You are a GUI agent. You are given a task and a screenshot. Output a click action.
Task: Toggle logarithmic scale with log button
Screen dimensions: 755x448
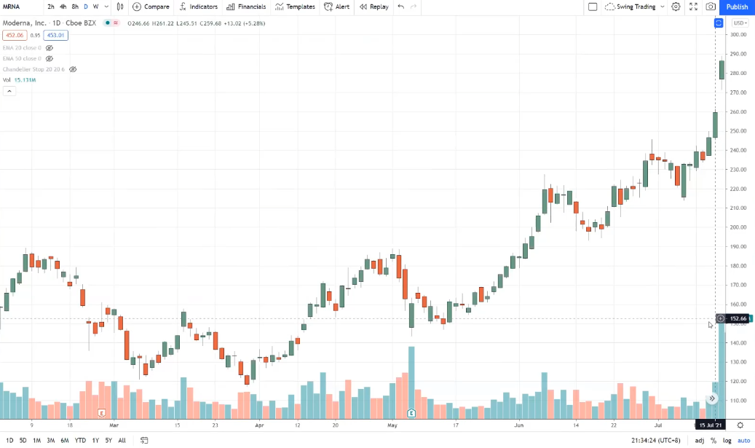coord(727,440)
